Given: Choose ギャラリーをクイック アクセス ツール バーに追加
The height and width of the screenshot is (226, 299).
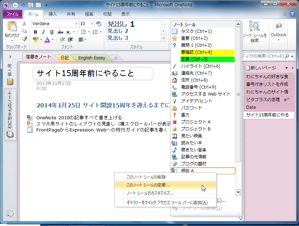Looking at the screenshot, I should coord(165,203).
